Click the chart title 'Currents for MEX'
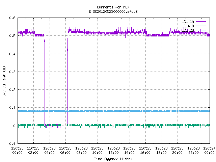 point(113,7)
